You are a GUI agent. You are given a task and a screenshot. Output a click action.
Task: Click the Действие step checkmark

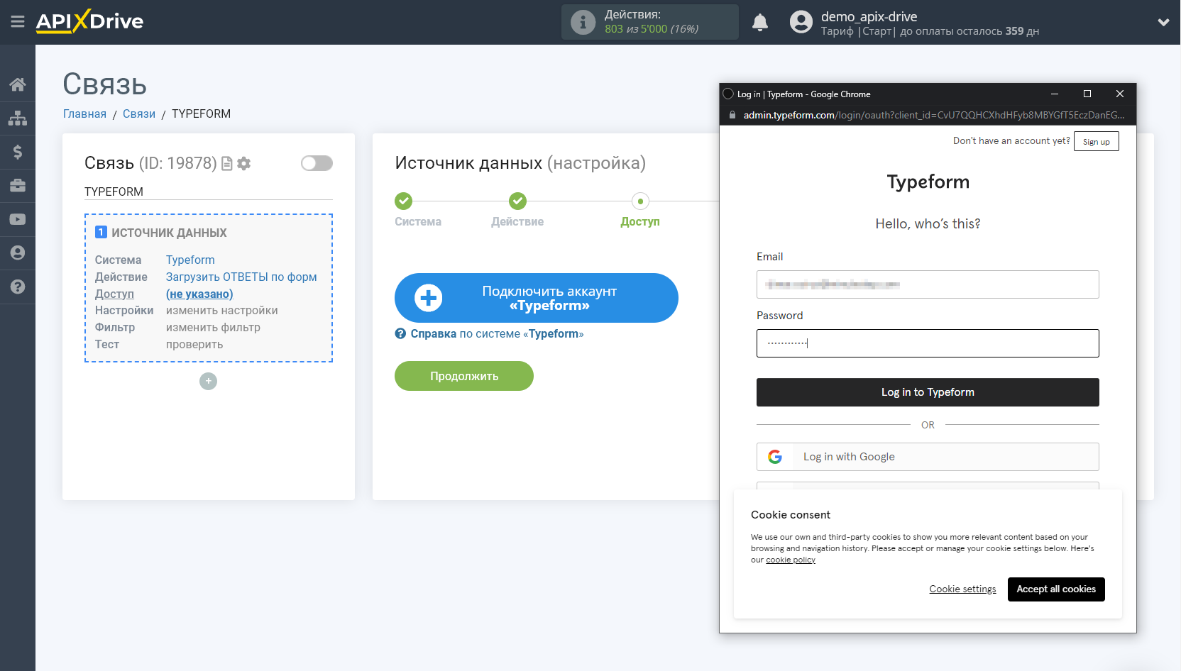518,201
